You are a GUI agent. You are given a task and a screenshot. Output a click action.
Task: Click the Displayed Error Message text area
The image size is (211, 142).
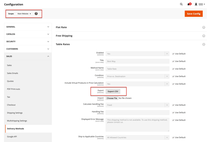click(x=137, y=125)
